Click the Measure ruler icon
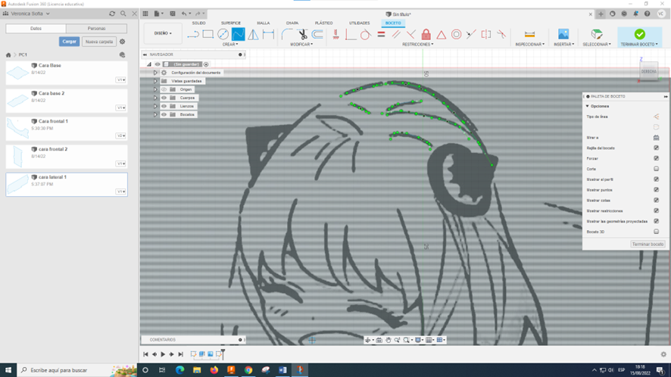The width and height of the screenshot is (671, 377). click(x=529, y=34)
